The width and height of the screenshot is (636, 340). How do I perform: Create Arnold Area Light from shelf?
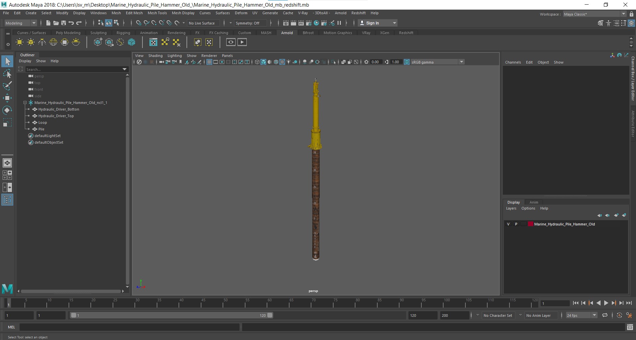[20, 42]
